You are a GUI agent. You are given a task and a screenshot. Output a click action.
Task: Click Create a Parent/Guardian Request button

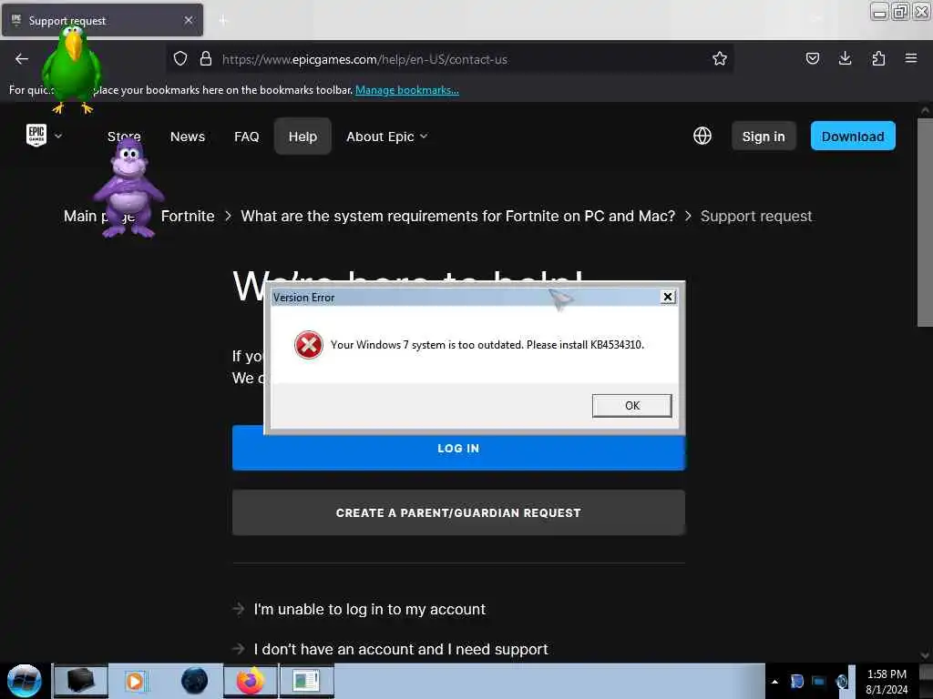(459, 512)
